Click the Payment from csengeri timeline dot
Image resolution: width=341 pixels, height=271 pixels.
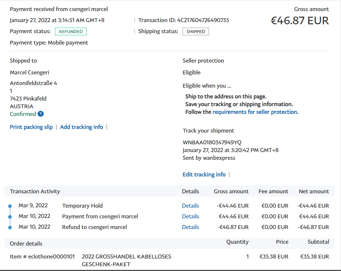[10, 217]
